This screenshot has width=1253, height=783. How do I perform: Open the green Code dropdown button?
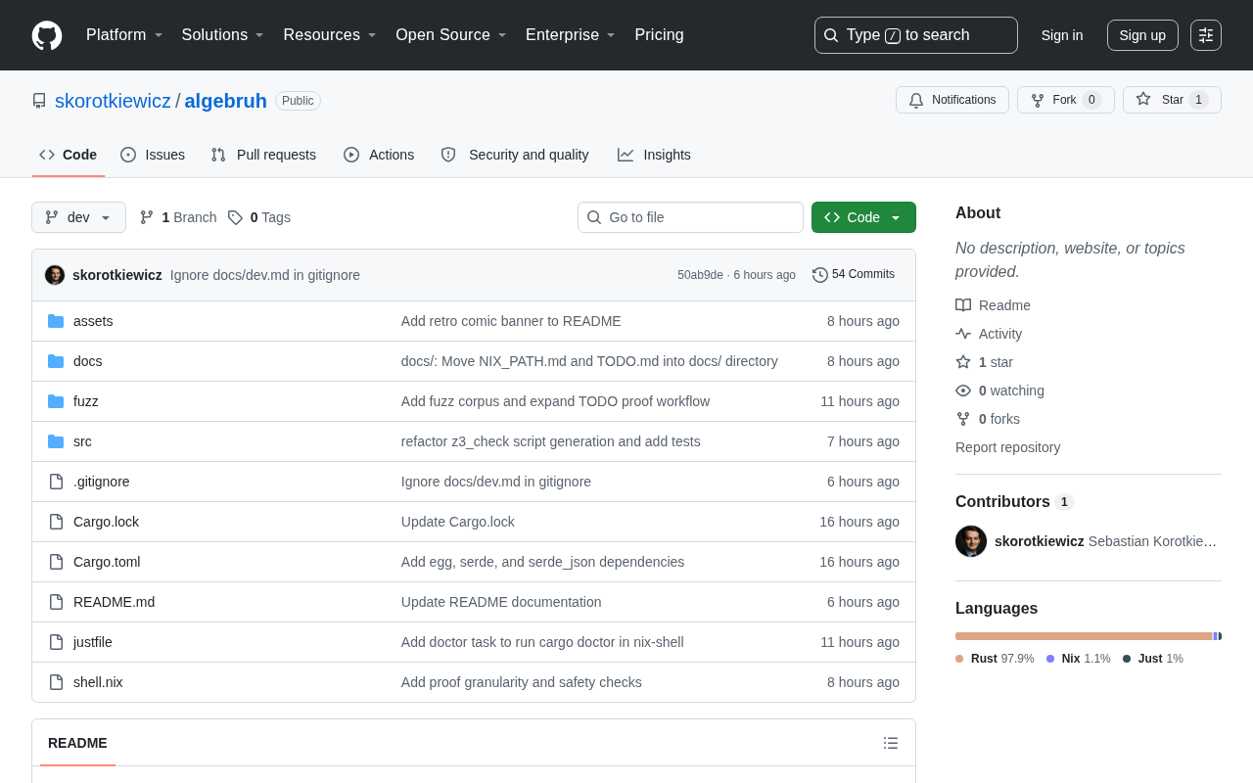pos(863,217)
